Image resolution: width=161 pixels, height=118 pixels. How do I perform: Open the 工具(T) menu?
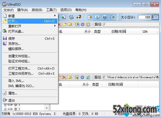51,10
